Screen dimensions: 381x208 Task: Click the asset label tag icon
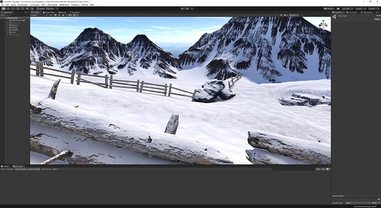click(x=379, y=199)
